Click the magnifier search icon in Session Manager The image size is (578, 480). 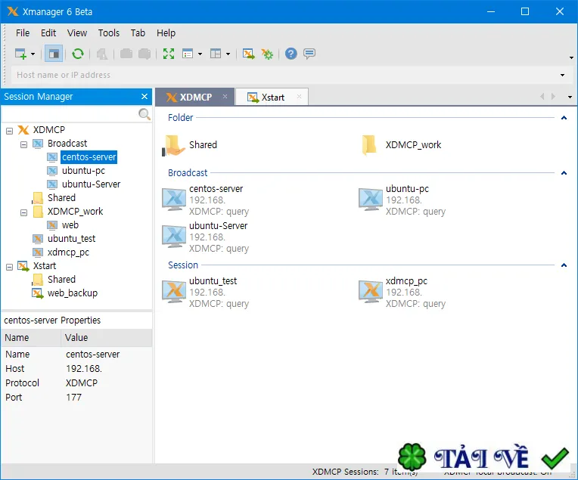(144, 114)
